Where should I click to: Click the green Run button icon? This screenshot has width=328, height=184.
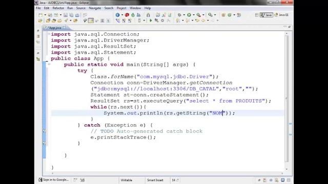point(189,15)
